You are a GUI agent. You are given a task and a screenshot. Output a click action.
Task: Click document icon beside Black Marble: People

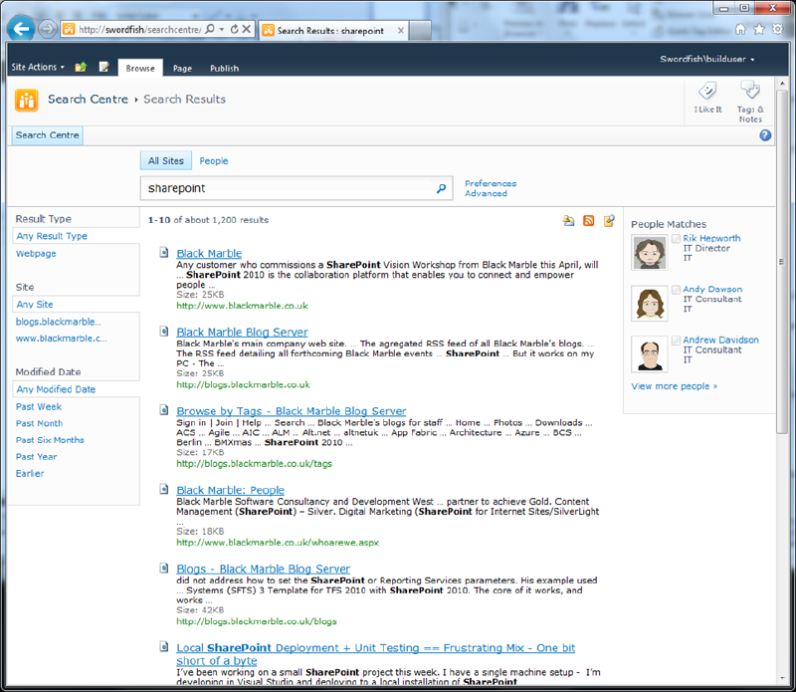[x=164, y=489]
